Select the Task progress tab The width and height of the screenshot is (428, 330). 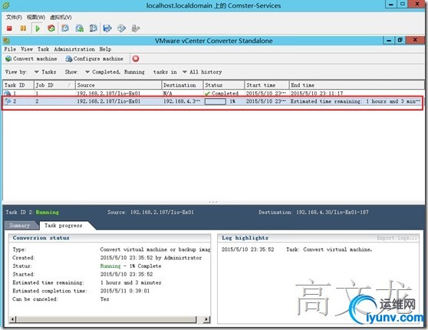pos(64,226)
